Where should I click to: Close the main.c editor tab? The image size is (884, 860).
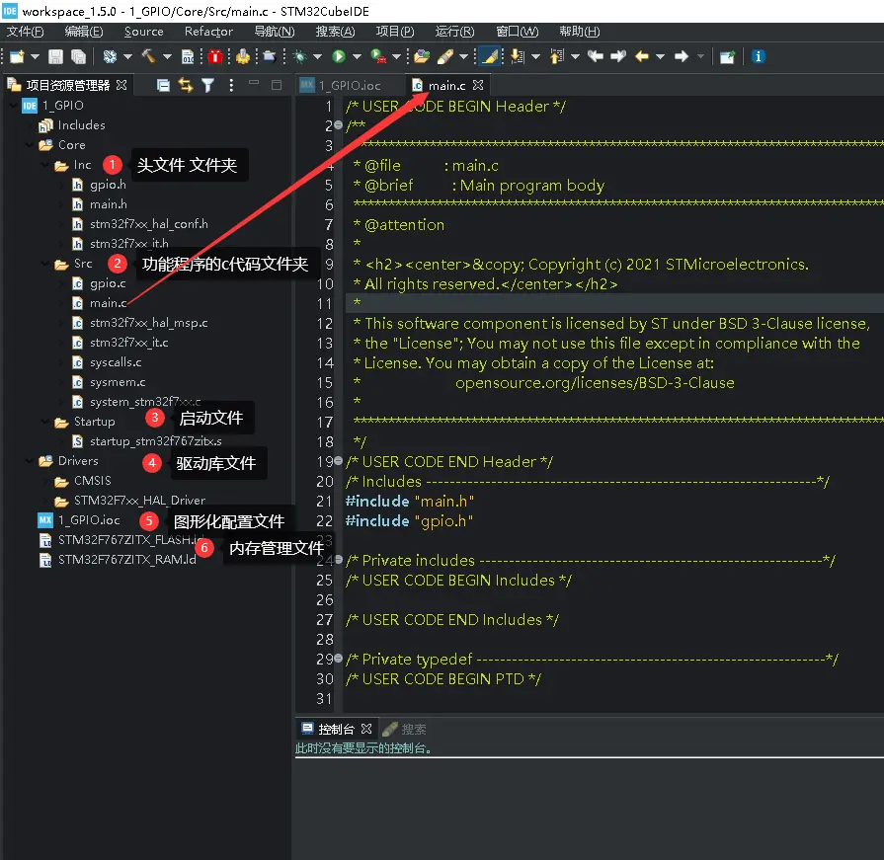click(x=478, y=86)
